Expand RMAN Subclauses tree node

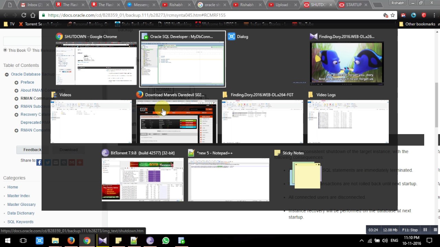[x=16, y=106]
